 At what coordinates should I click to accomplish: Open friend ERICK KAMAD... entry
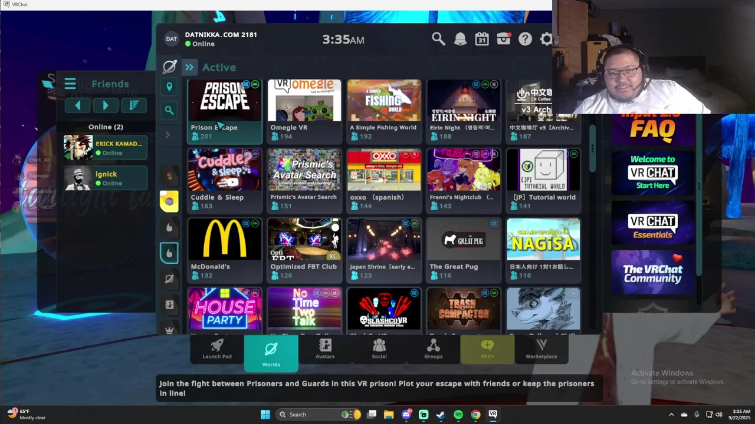(x=106, y=148)
